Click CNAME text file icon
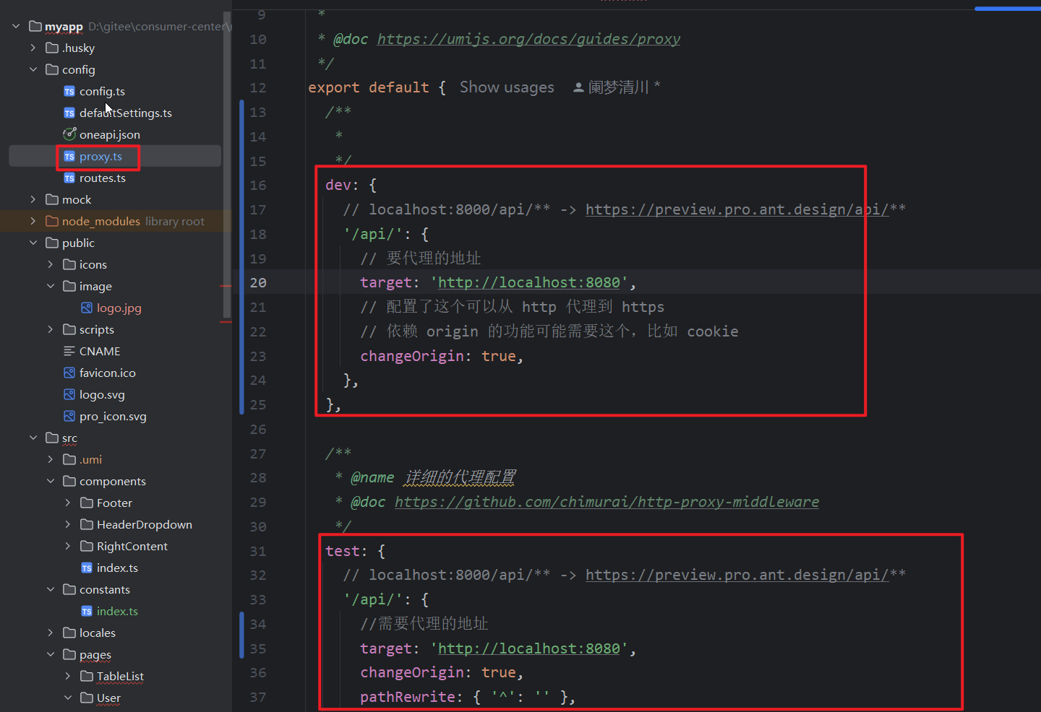This screenshot has height=712, width=1041. [x=69, y=352]
